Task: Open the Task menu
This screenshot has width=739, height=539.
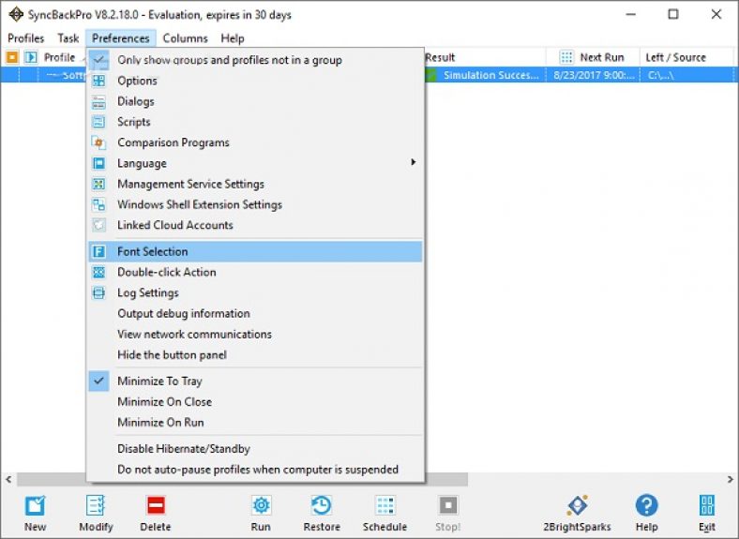Action: click(68, 38)
